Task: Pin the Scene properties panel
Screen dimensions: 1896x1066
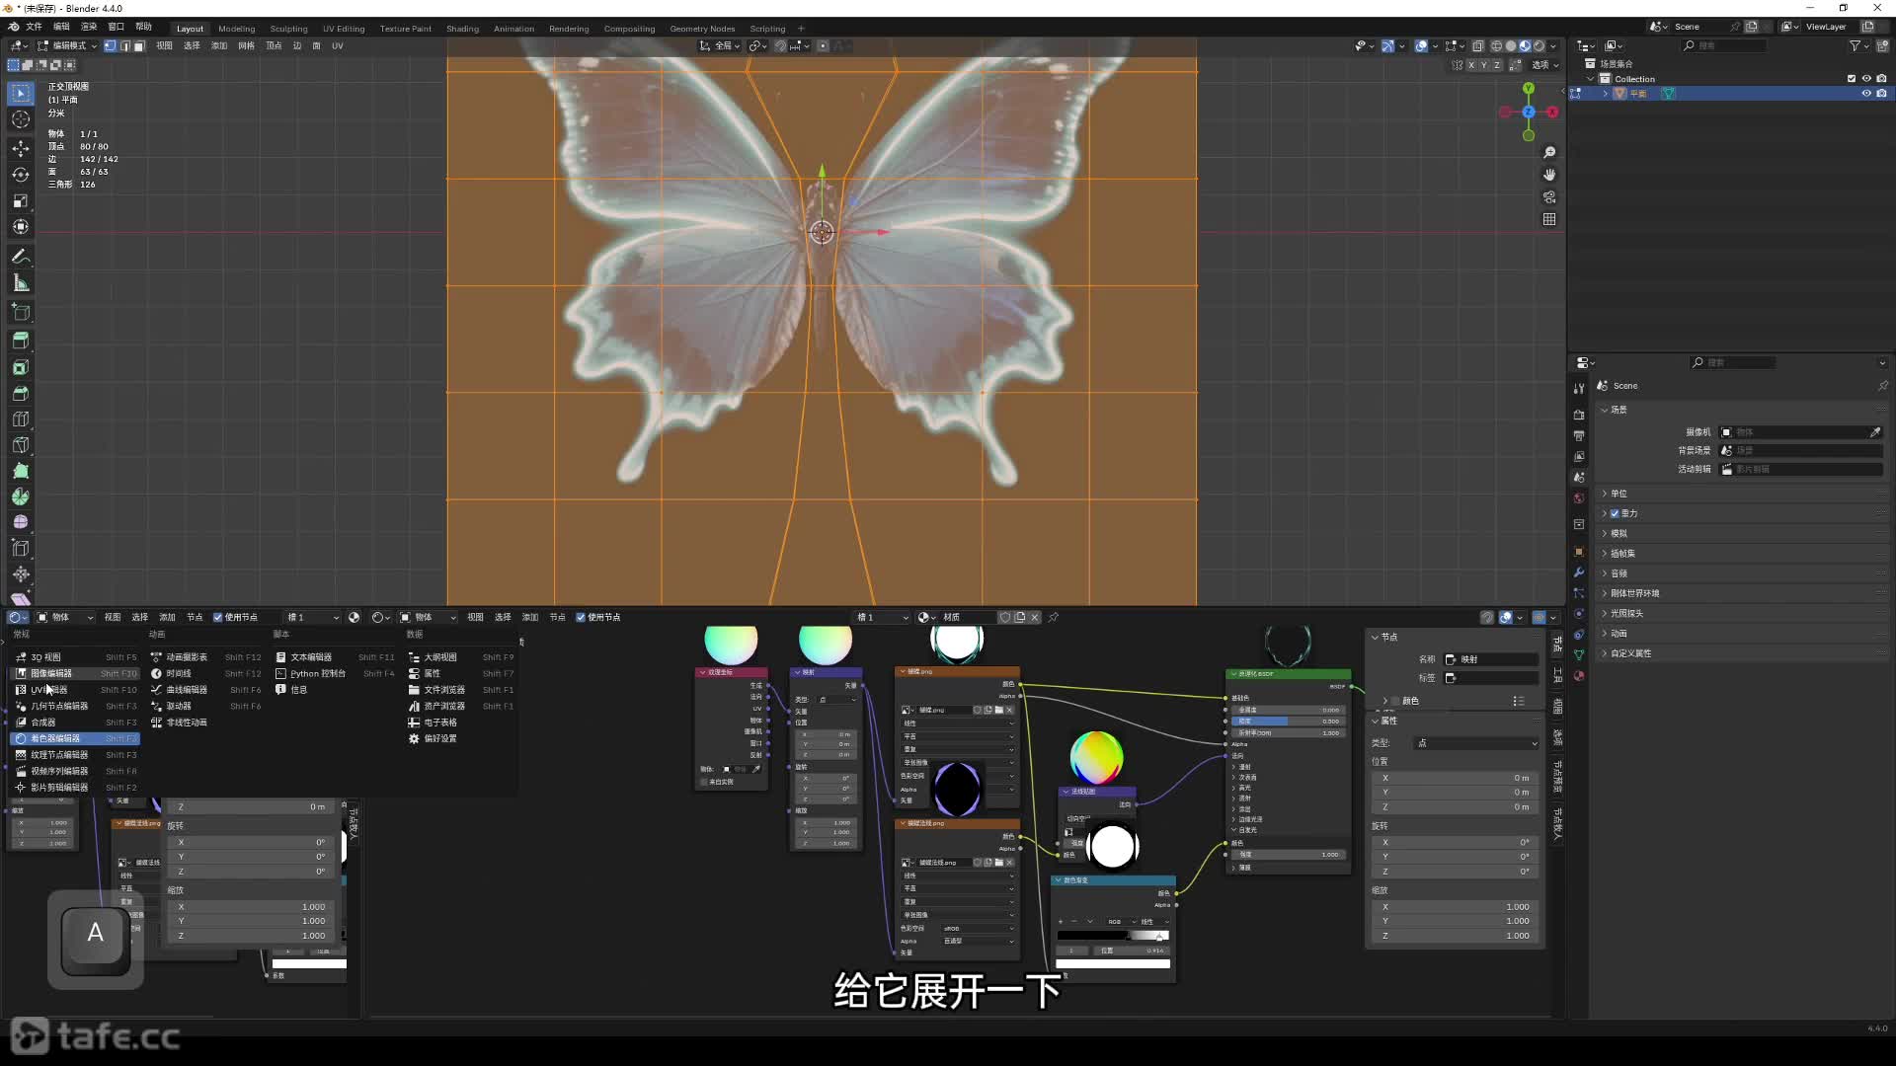Action: (x=1882, y=386)
